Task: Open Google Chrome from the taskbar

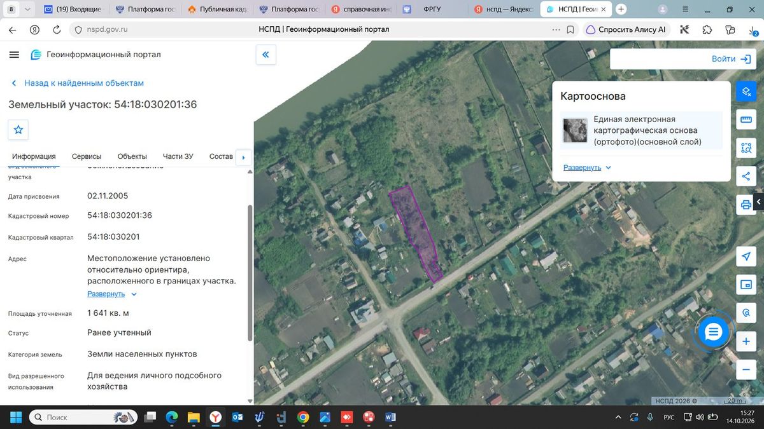Action: [x=303, y=417]
